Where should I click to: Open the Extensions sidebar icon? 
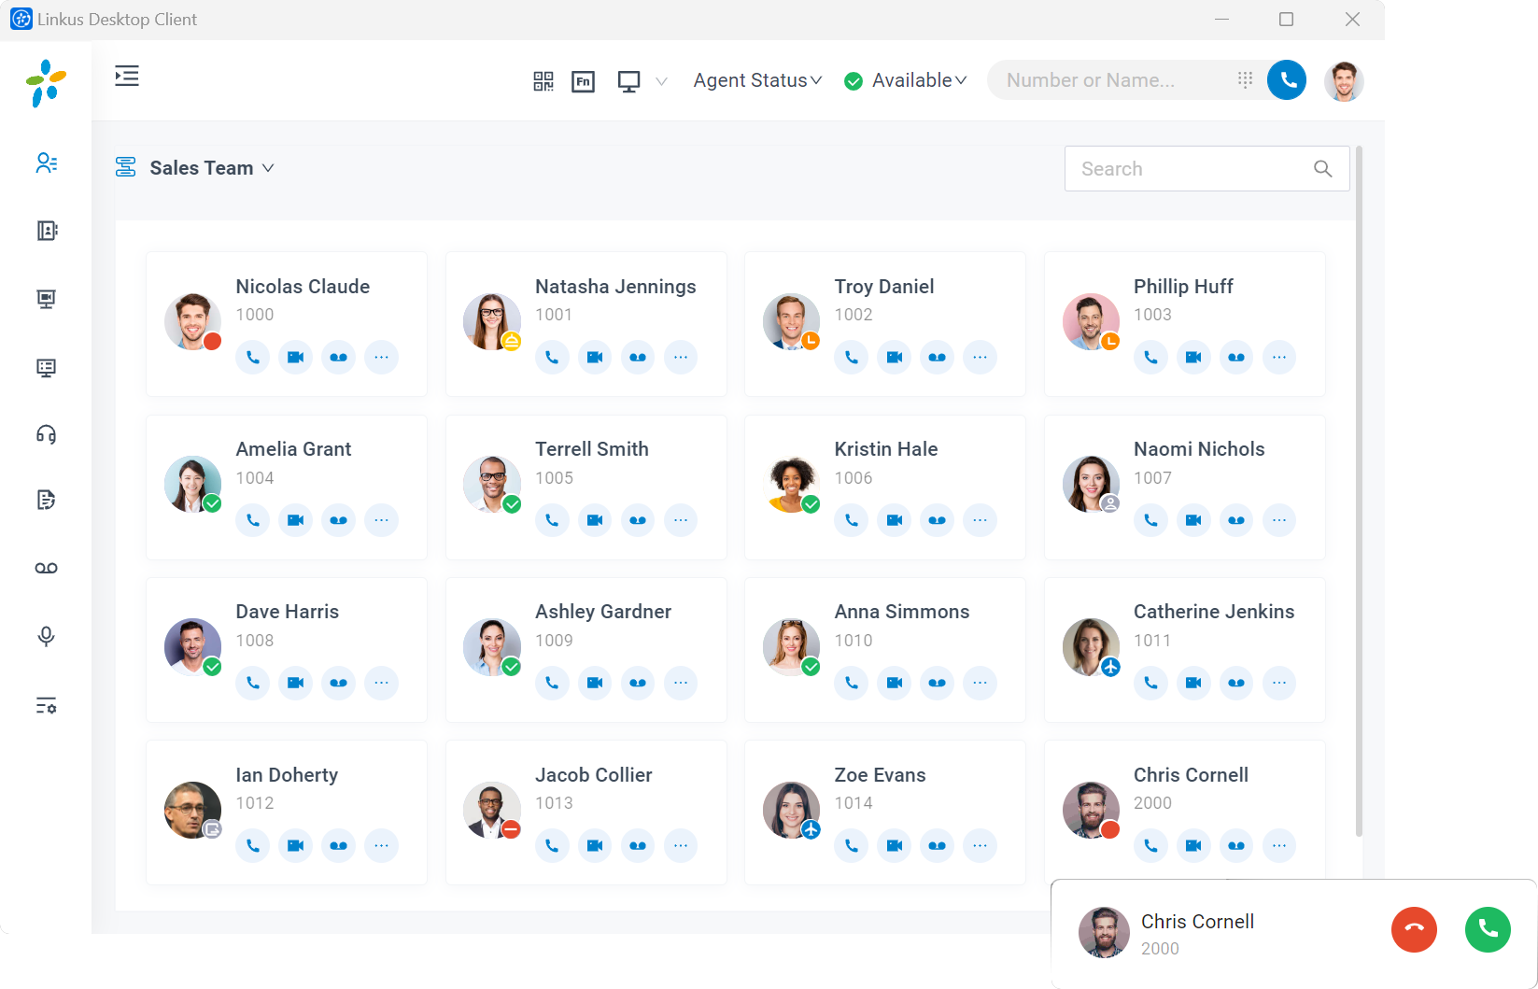tap(46, 163)
